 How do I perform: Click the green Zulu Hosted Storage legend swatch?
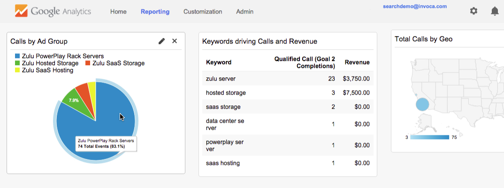[17, 63]
